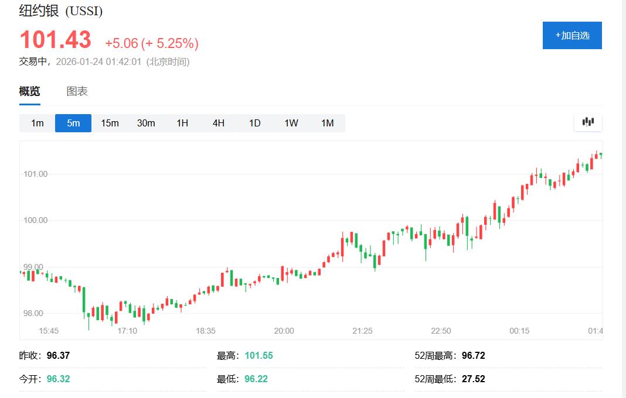
Task: Select the 1M monthly timeframe
Action: pyautogui.click(x=328, y=123)
